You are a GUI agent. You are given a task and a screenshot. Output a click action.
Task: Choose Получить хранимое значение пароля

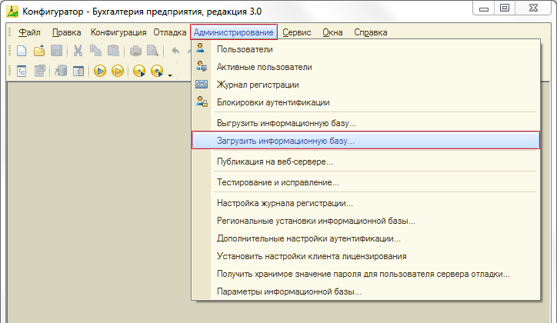pyautogui.click(x=366, y=274)
